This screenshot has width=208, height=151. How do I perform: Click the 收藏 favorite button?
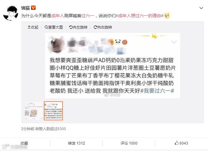coord(24,143)
